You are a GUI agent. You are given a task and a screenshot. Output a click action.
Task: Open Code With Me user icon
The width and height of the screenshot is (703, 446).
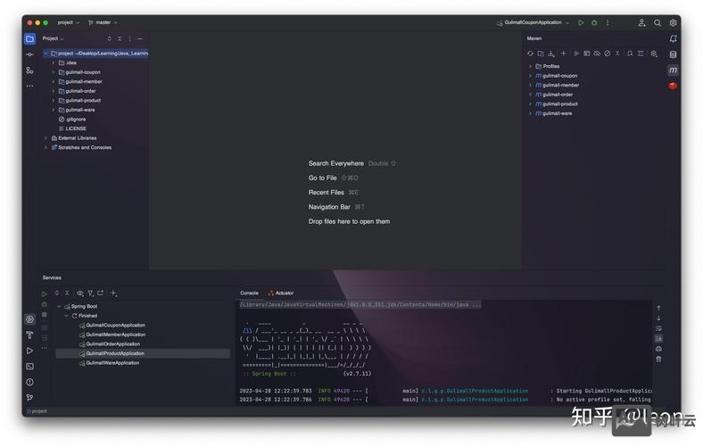click(x=641, y=23)
